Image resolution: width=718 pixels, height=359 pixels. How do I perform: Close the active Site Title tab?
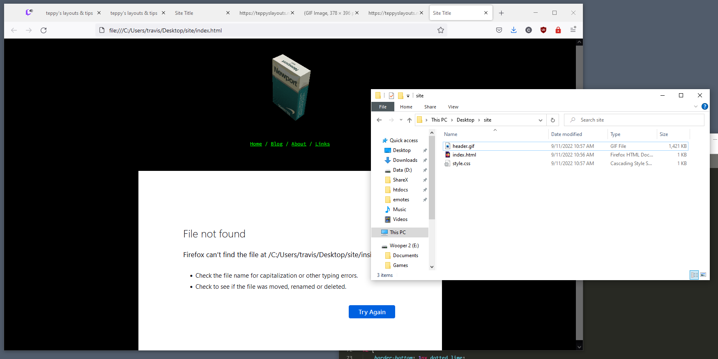(486, 13)
